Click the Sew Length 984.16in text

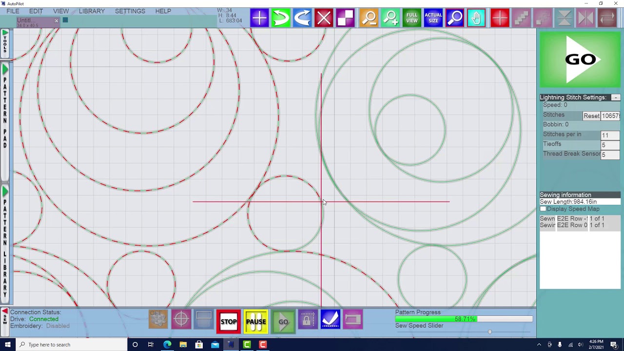(568, 202)
